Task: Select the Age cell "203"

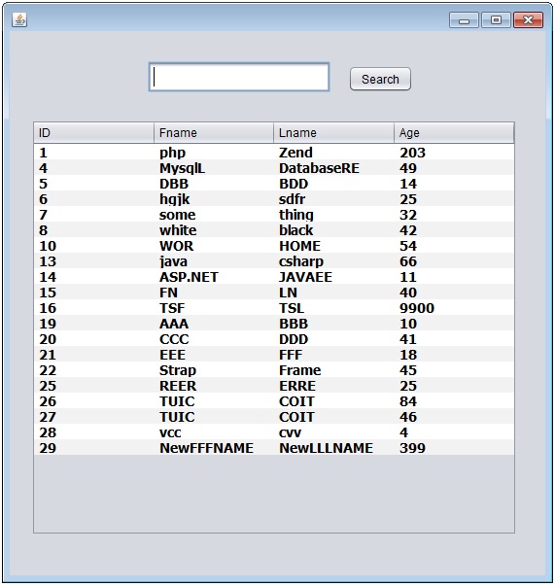Action: (x=454, y=153)
